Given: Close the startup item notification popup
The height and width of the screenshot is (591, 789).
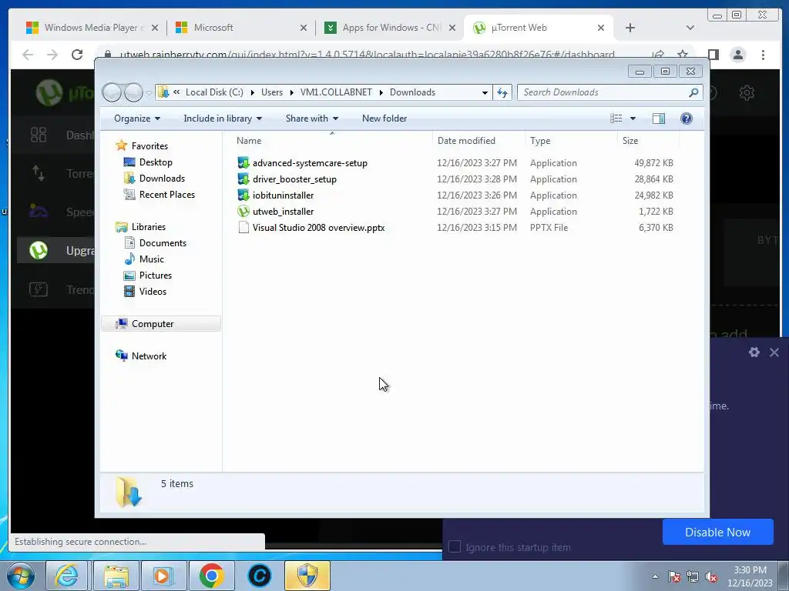Looking at the screenshot, I should (x=774, y=352).
